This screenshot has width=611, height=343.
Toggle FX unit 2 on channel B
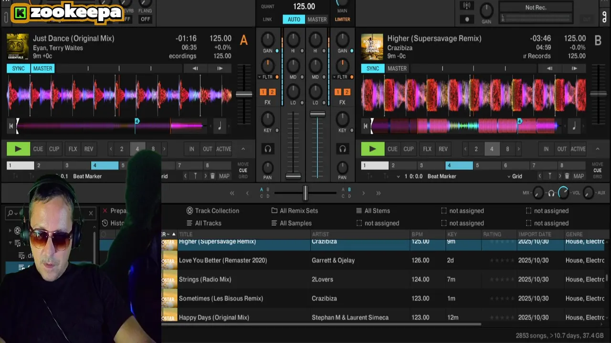pos(347,92)
